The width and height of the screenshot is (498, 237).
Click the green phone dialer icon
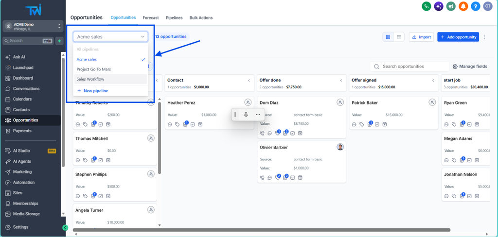(426, 6)
